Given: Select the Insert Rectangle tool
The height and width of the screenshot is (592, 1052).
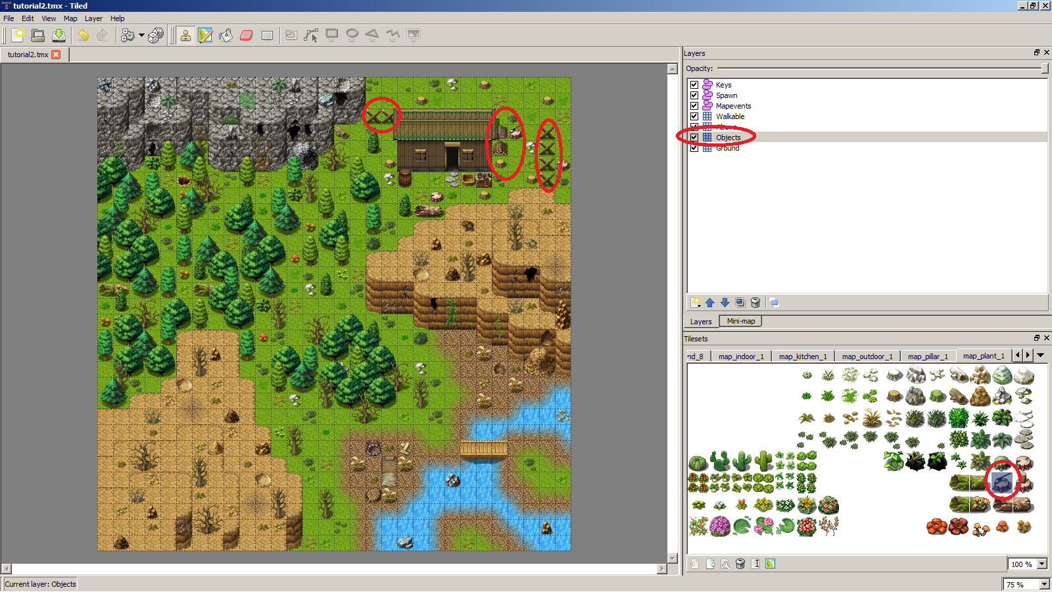Looking at the screenshot, I should tap(332, 36).
